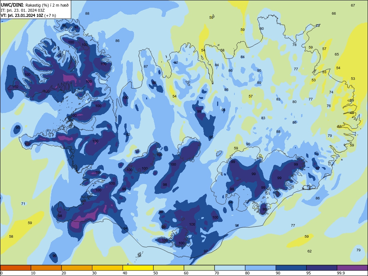Screen dimensions: 368x276
Task: Click the humidity value "71" on the map
Action: pos(23,204)
